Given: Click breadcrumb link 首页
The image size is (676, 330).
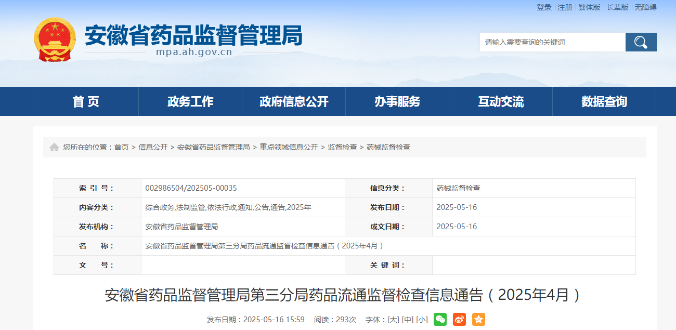Looking at the screenshot, I should pos(122,147).
